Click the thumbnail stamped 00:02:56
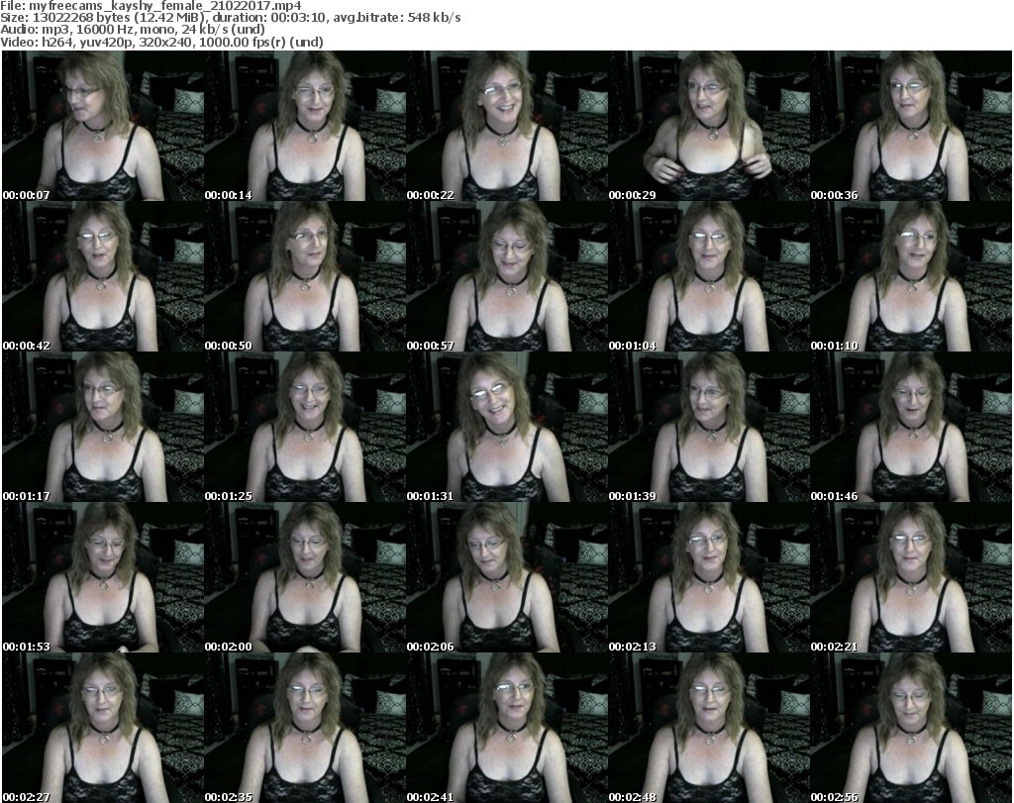Screen dimensions: 1014x803 [x=910, y=728]
